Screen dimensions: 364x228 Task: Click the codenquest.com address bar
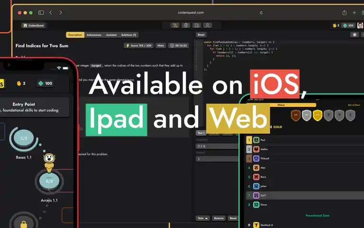point(191,12)
